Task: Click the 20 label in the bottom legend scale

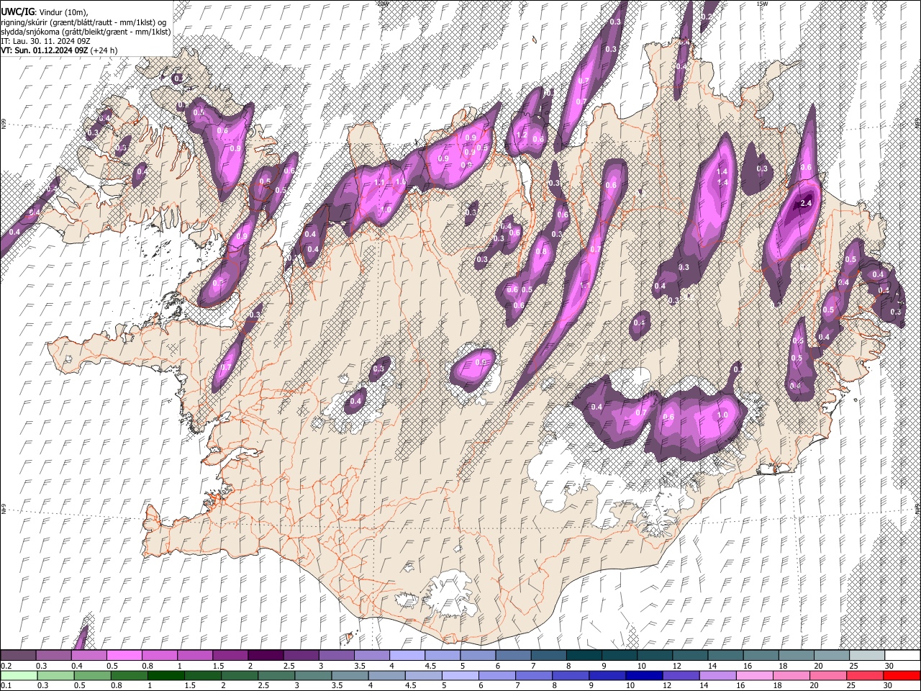Action: click(815, 685)
